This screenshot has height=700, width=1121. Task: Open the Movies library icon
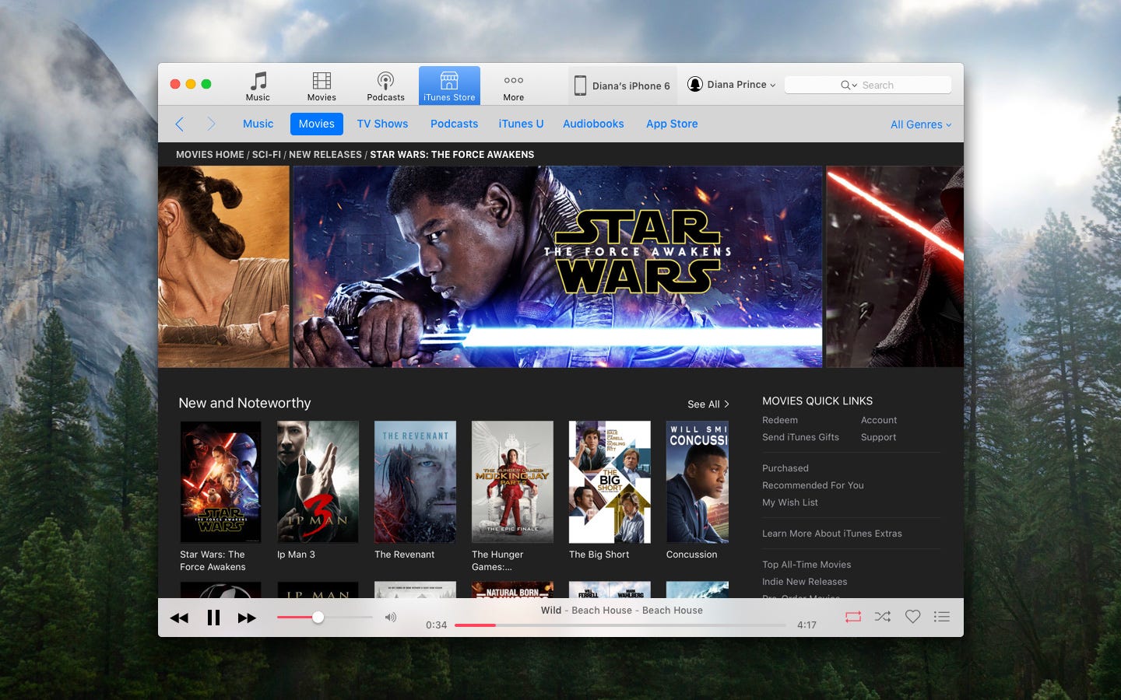click(322, 86)
